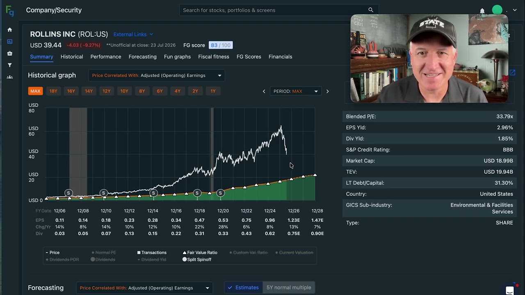Image resolution: width=525 pixels, height=295 pixels.
Task: Open the portfolio briefcase sidebar icon
Action: 10,53
